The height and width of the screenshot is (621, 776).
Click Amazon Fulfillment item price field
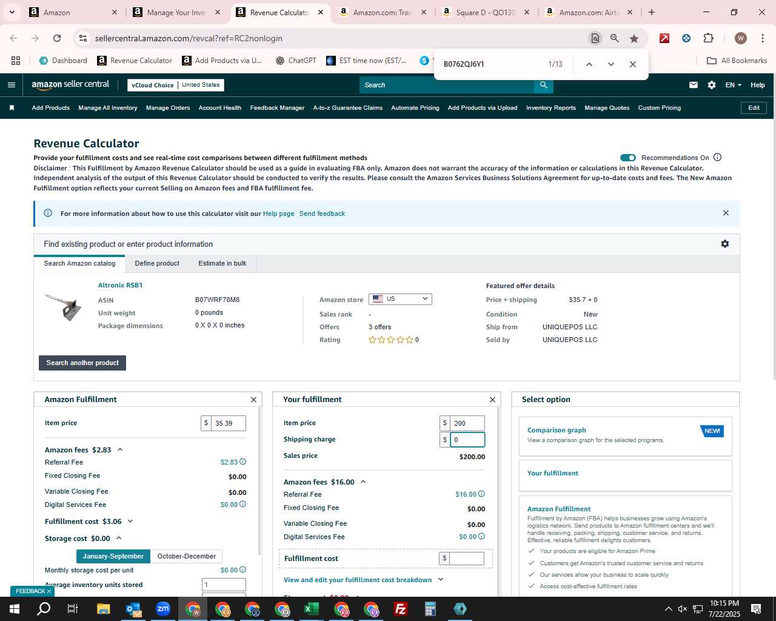[x=229, y=423]
